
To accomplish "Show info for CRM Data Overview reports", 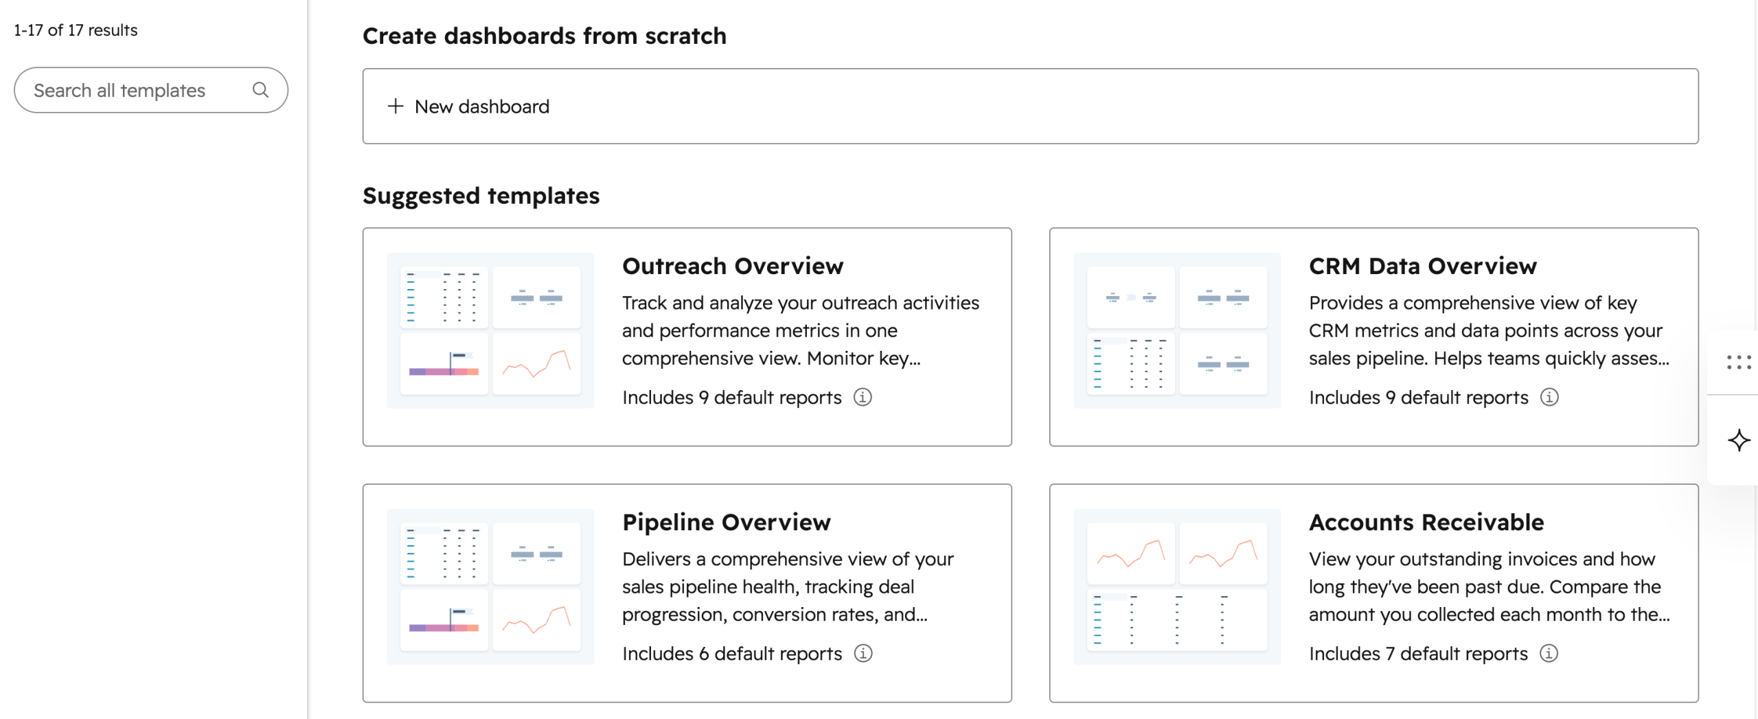I will [1549, 397].
